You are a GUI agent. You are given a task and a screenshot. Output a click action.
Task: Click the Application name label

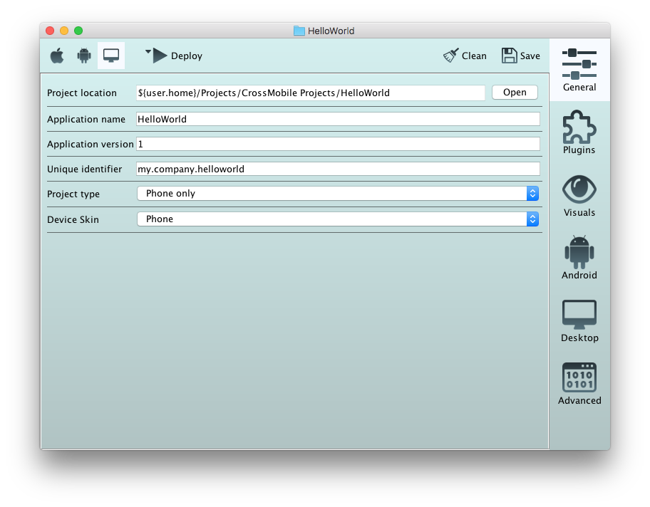[86, 120]
